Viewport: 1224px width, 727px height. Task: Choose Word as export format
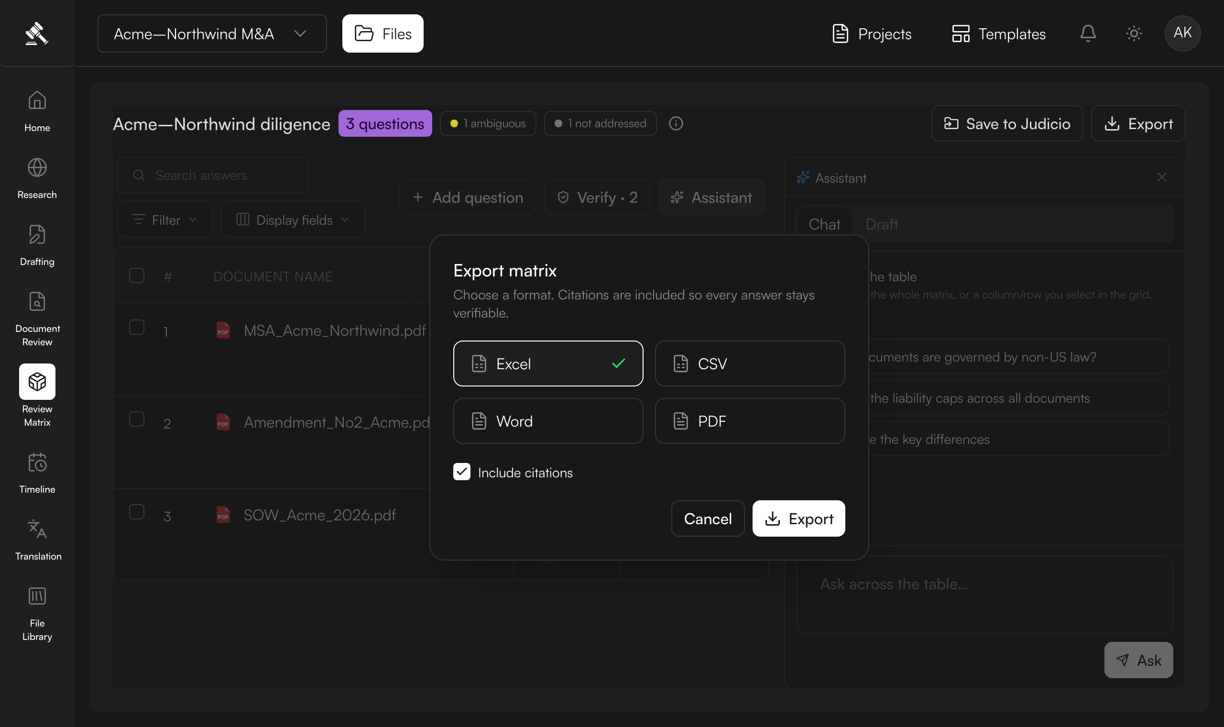coord(548,421)
